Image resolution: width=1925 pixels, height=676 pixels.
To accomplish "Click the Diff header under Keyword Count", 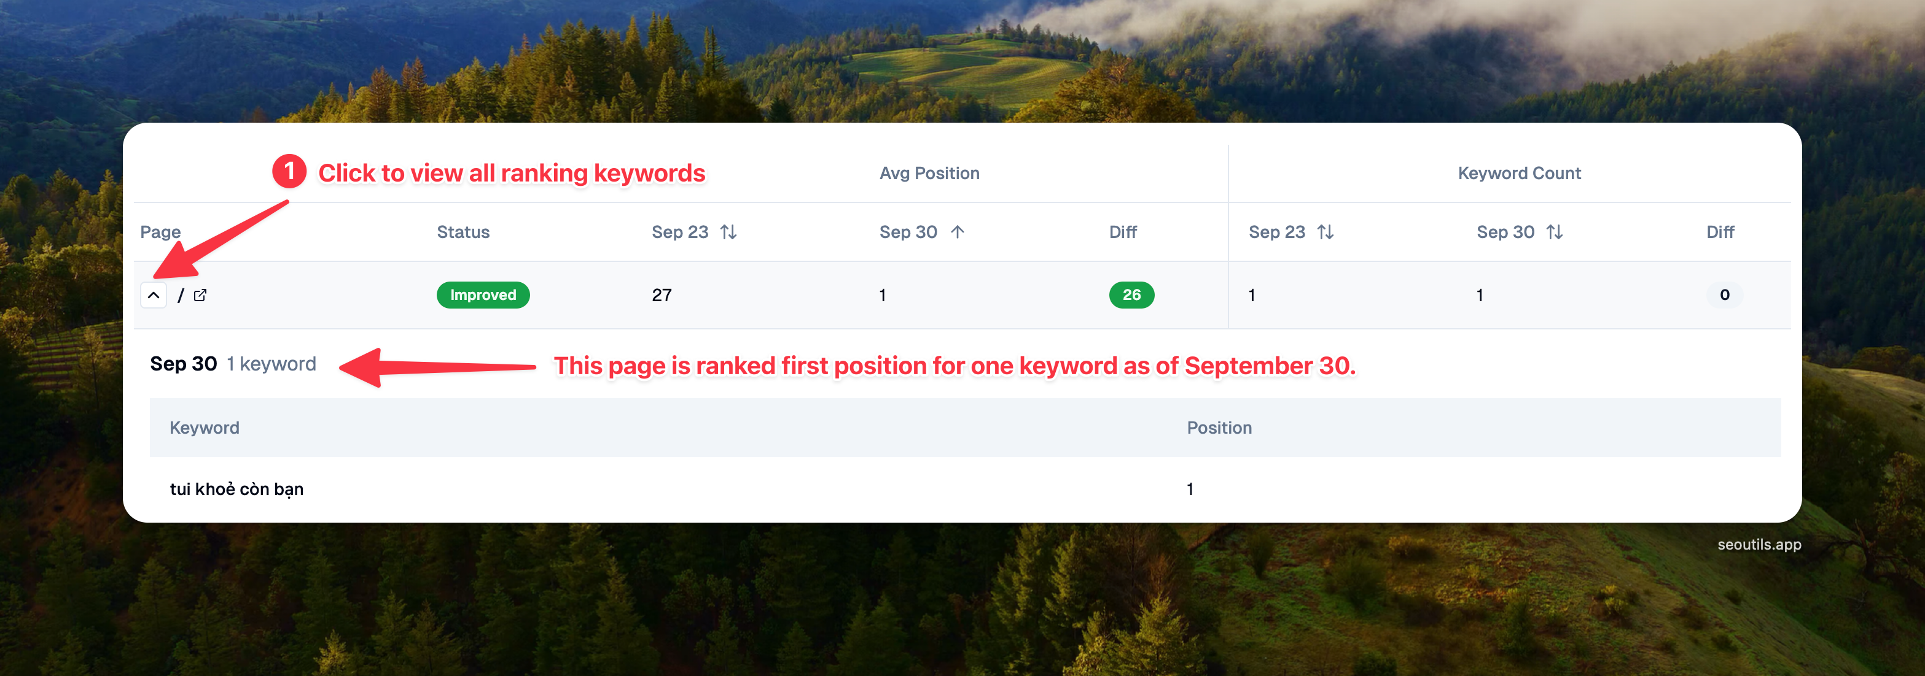I will pos(1719,232).
